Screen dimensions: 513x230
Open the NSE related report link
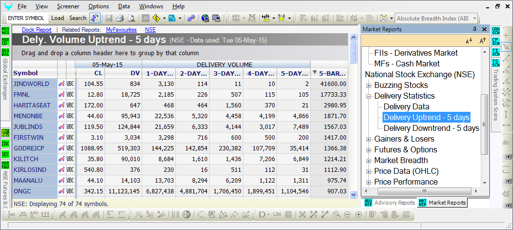point(150,30)
